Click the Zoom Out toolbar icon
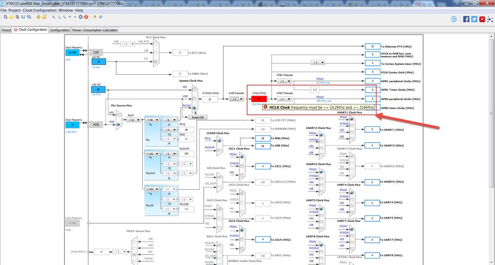This screenshot has width=495, height=265. (x=64, y=17)
